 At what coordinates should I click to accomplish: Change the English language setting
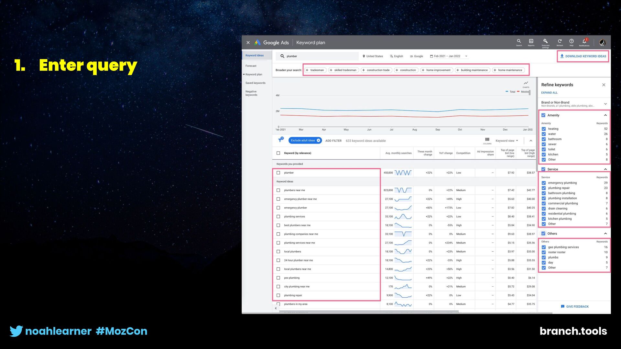click(396, 56)
